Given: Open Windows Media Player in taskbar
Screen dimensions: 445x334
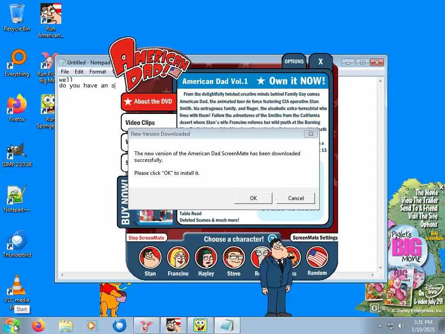Looking at the screenshot, I should coord(91,325).
